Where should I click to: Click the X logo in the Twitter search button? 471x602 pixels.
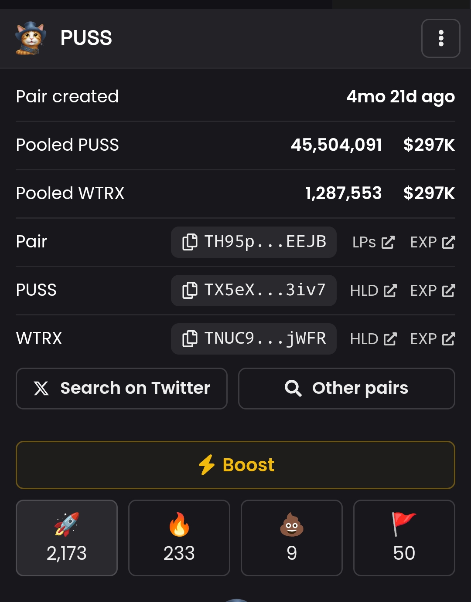(41, 388)
